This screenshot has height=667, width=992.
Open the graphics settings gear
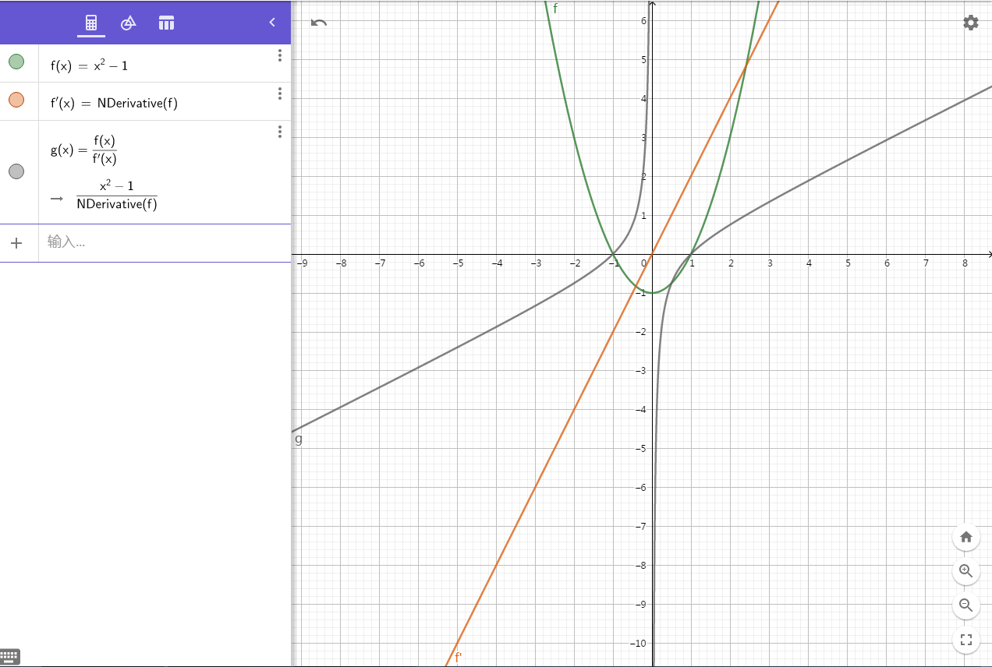(x=971, y=23)
